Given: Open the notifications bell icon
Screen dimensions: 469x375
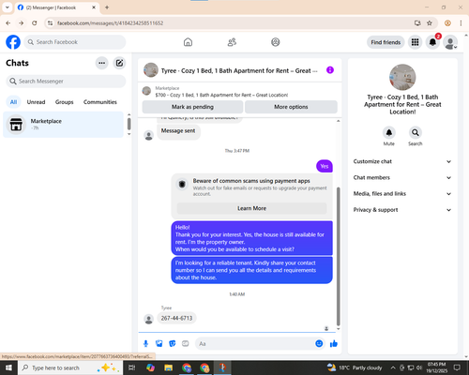Looking at the screenshot, I should 432,42.
